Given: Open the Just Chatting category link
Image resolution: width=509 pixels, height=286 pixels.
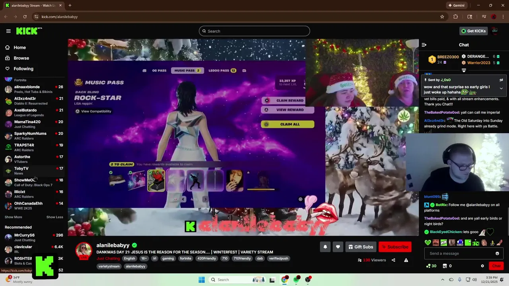Looking at the screenshot, I should pos(108,258).
